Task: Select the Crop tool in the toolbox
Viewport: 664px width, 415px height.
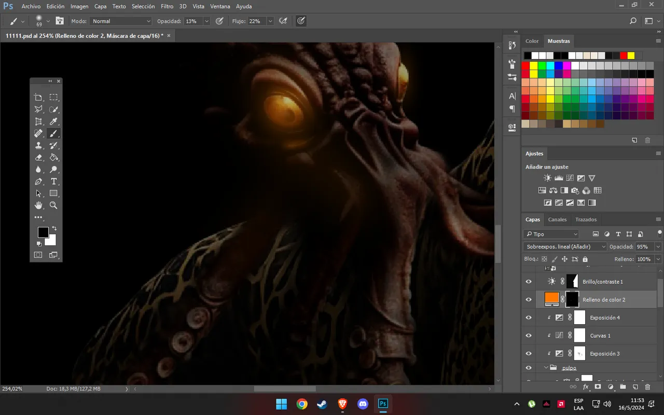Action: tap(38, 97)
